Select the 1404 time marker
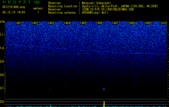This screenshot has width=169, height=107. coord(67,23)
